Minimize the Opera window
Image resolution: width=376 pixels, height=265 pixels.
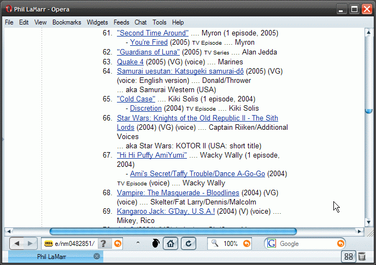(x=341, y=9)
